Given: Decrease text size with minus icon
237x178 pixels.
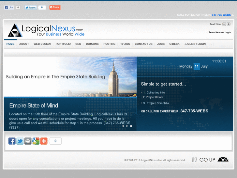Looking at the screenshot, I should (x=224, y=24).
